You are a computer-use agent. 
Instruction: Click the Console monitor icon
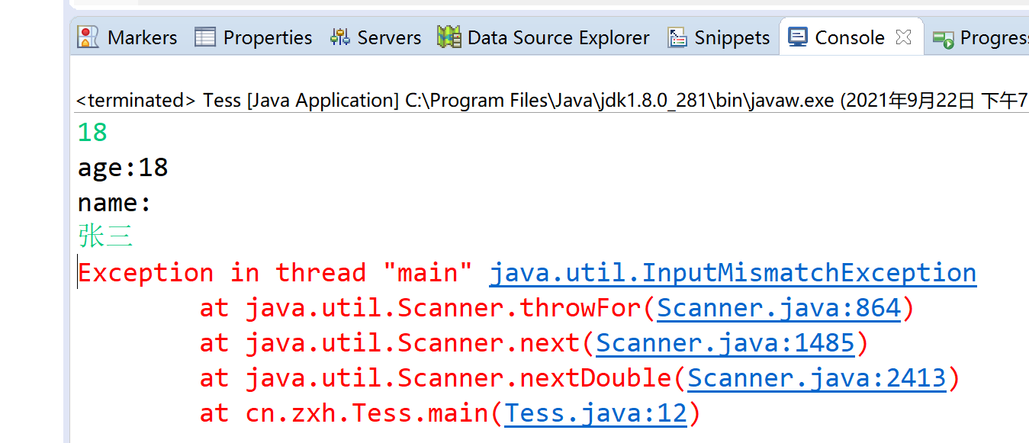point(797,36)
